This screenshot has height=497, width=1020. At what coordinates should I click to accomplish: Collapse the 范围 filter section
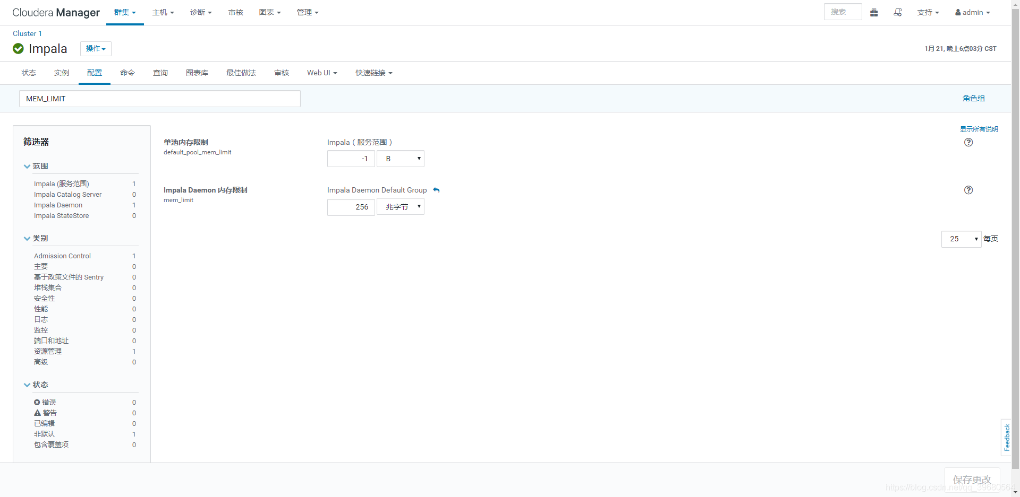(36, 166)
